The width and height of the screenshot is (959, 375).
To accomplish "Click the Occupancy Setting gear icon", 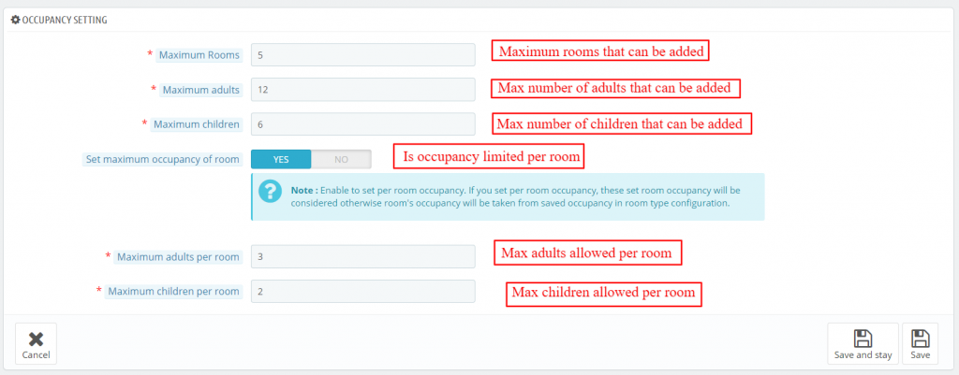I will point(16,21).
